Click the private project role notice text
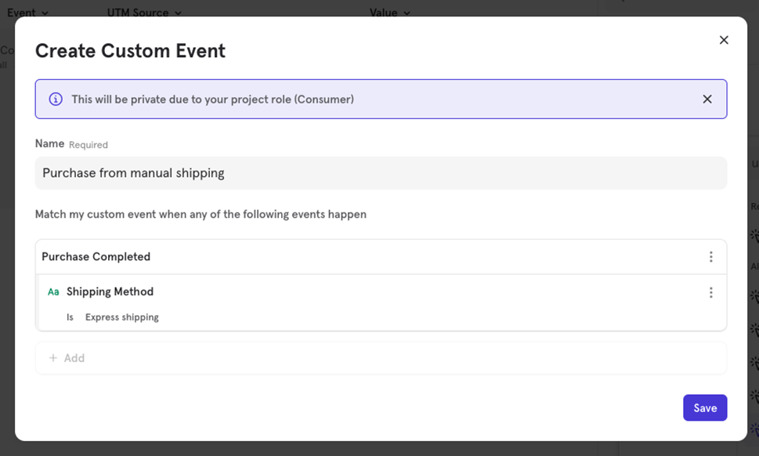This screenshot has width=759, height=456. (x=212, y=100)
